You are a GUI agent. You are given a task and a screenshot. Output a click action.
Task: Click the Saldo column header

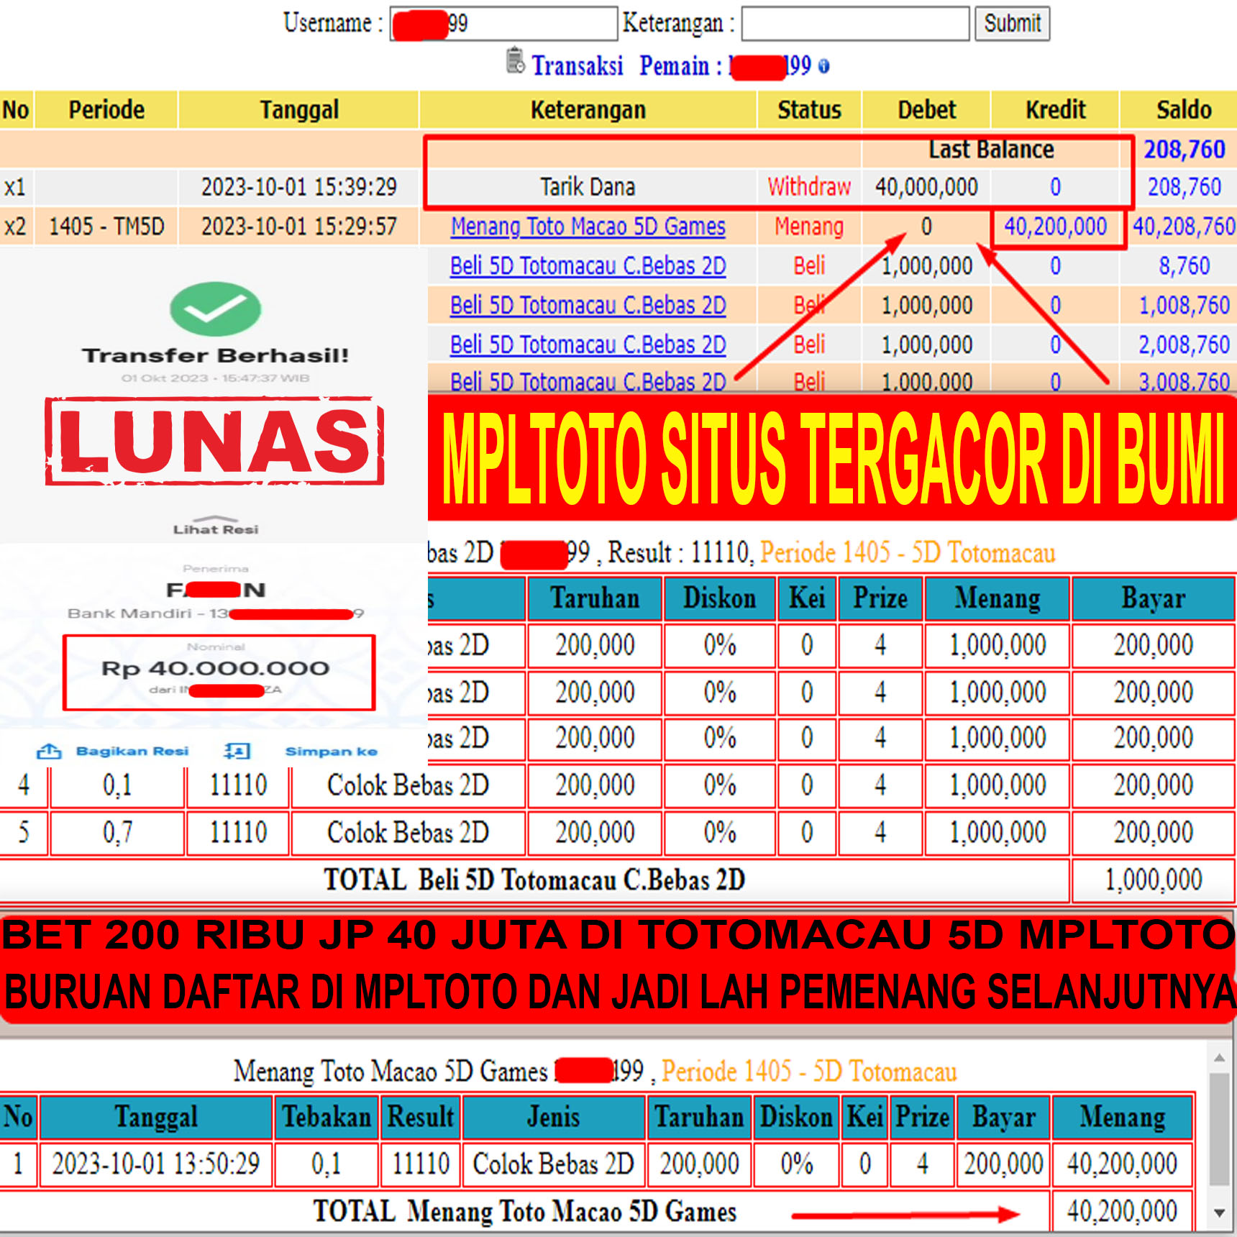point(1183,109)
